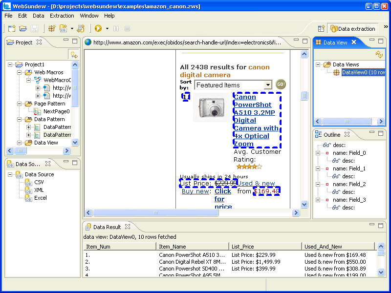Open the dropdown arrow beside the DB icon

(72, 29)
